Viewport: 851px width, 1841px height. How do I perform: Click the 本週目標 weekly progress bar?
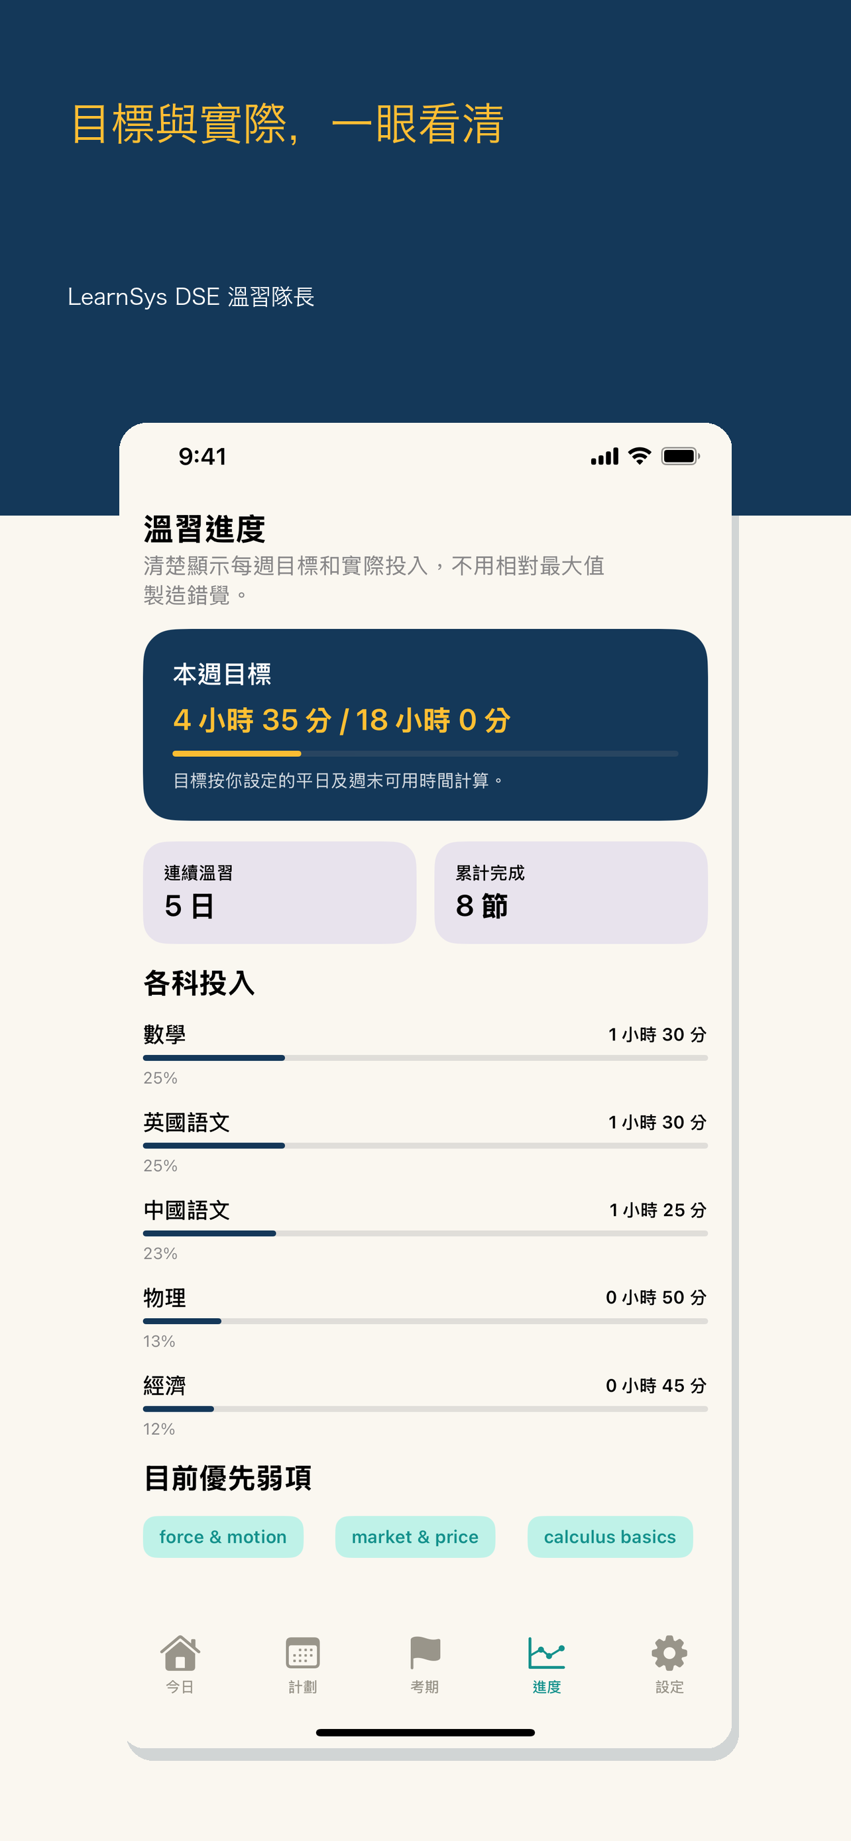coord(425,753)
